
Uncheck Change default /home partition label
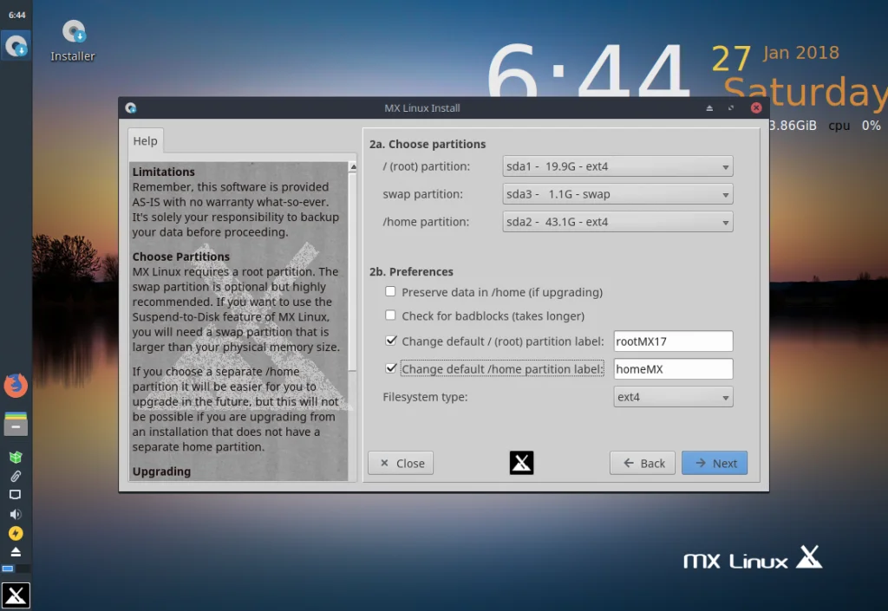[391, 368]
